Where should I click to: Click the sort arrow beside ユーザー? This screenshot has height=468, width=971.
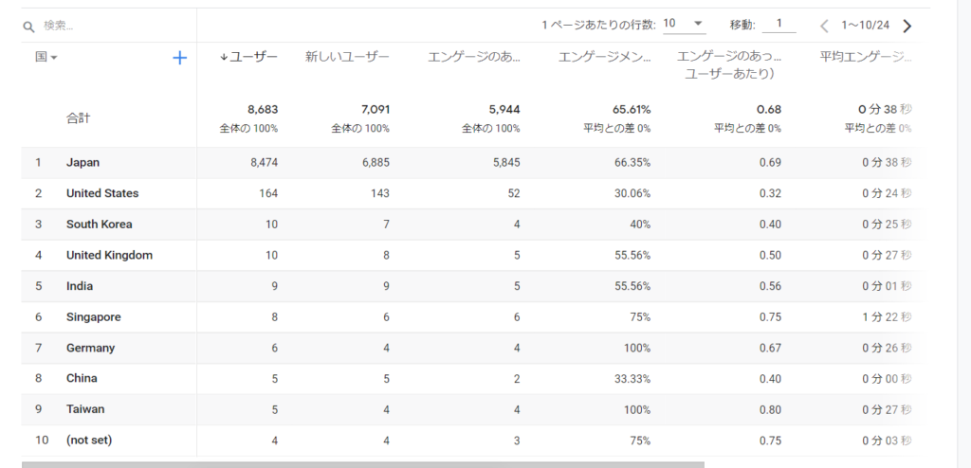click(x=224, y=57)
